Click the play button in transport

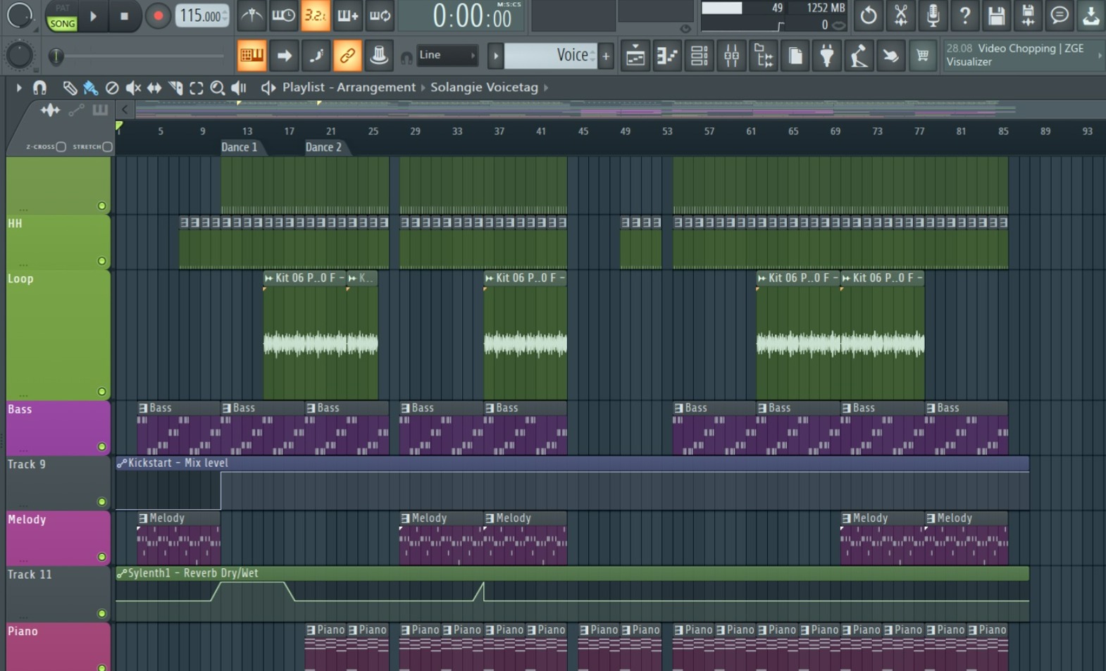93,15
